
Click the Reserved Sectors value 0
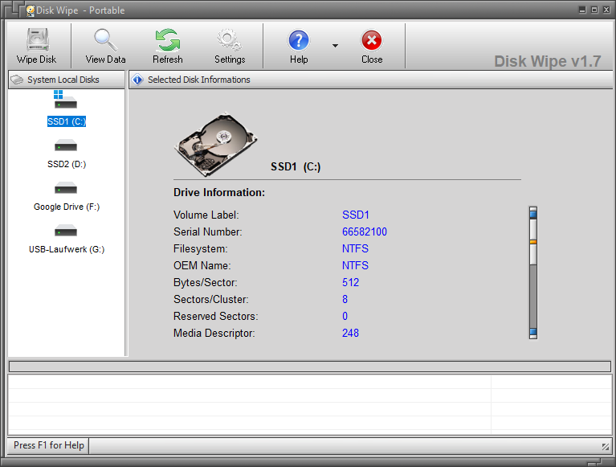tap(345, 317)
